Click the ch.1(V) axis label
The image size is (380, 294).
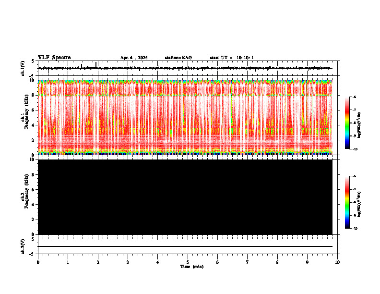(23, 68)
